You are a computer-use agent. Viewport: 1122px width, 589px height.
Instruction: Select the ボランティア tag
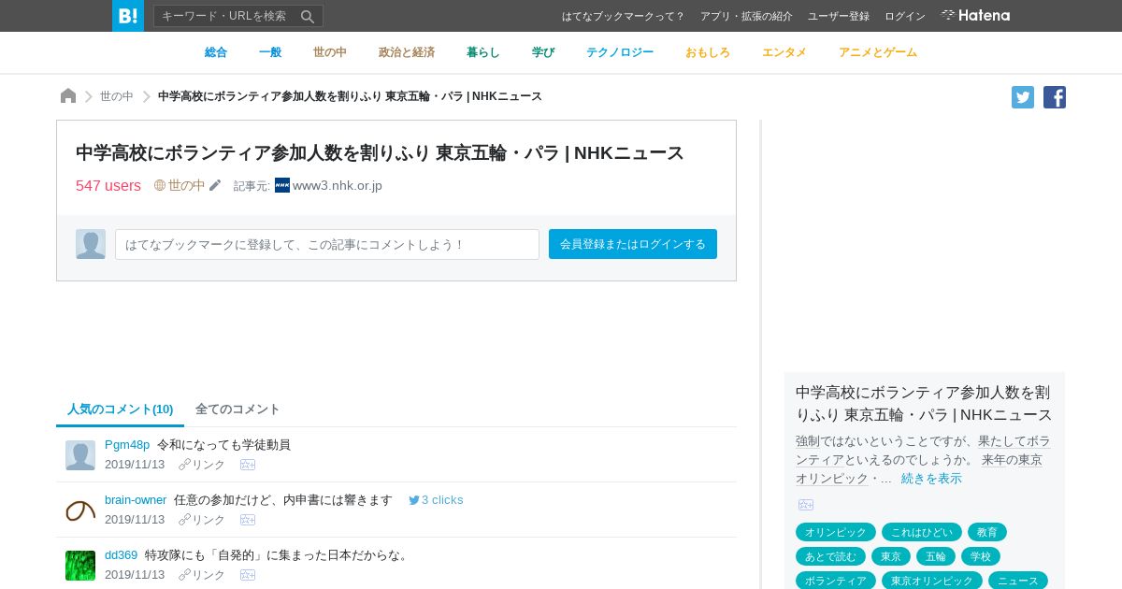(836, 581)
